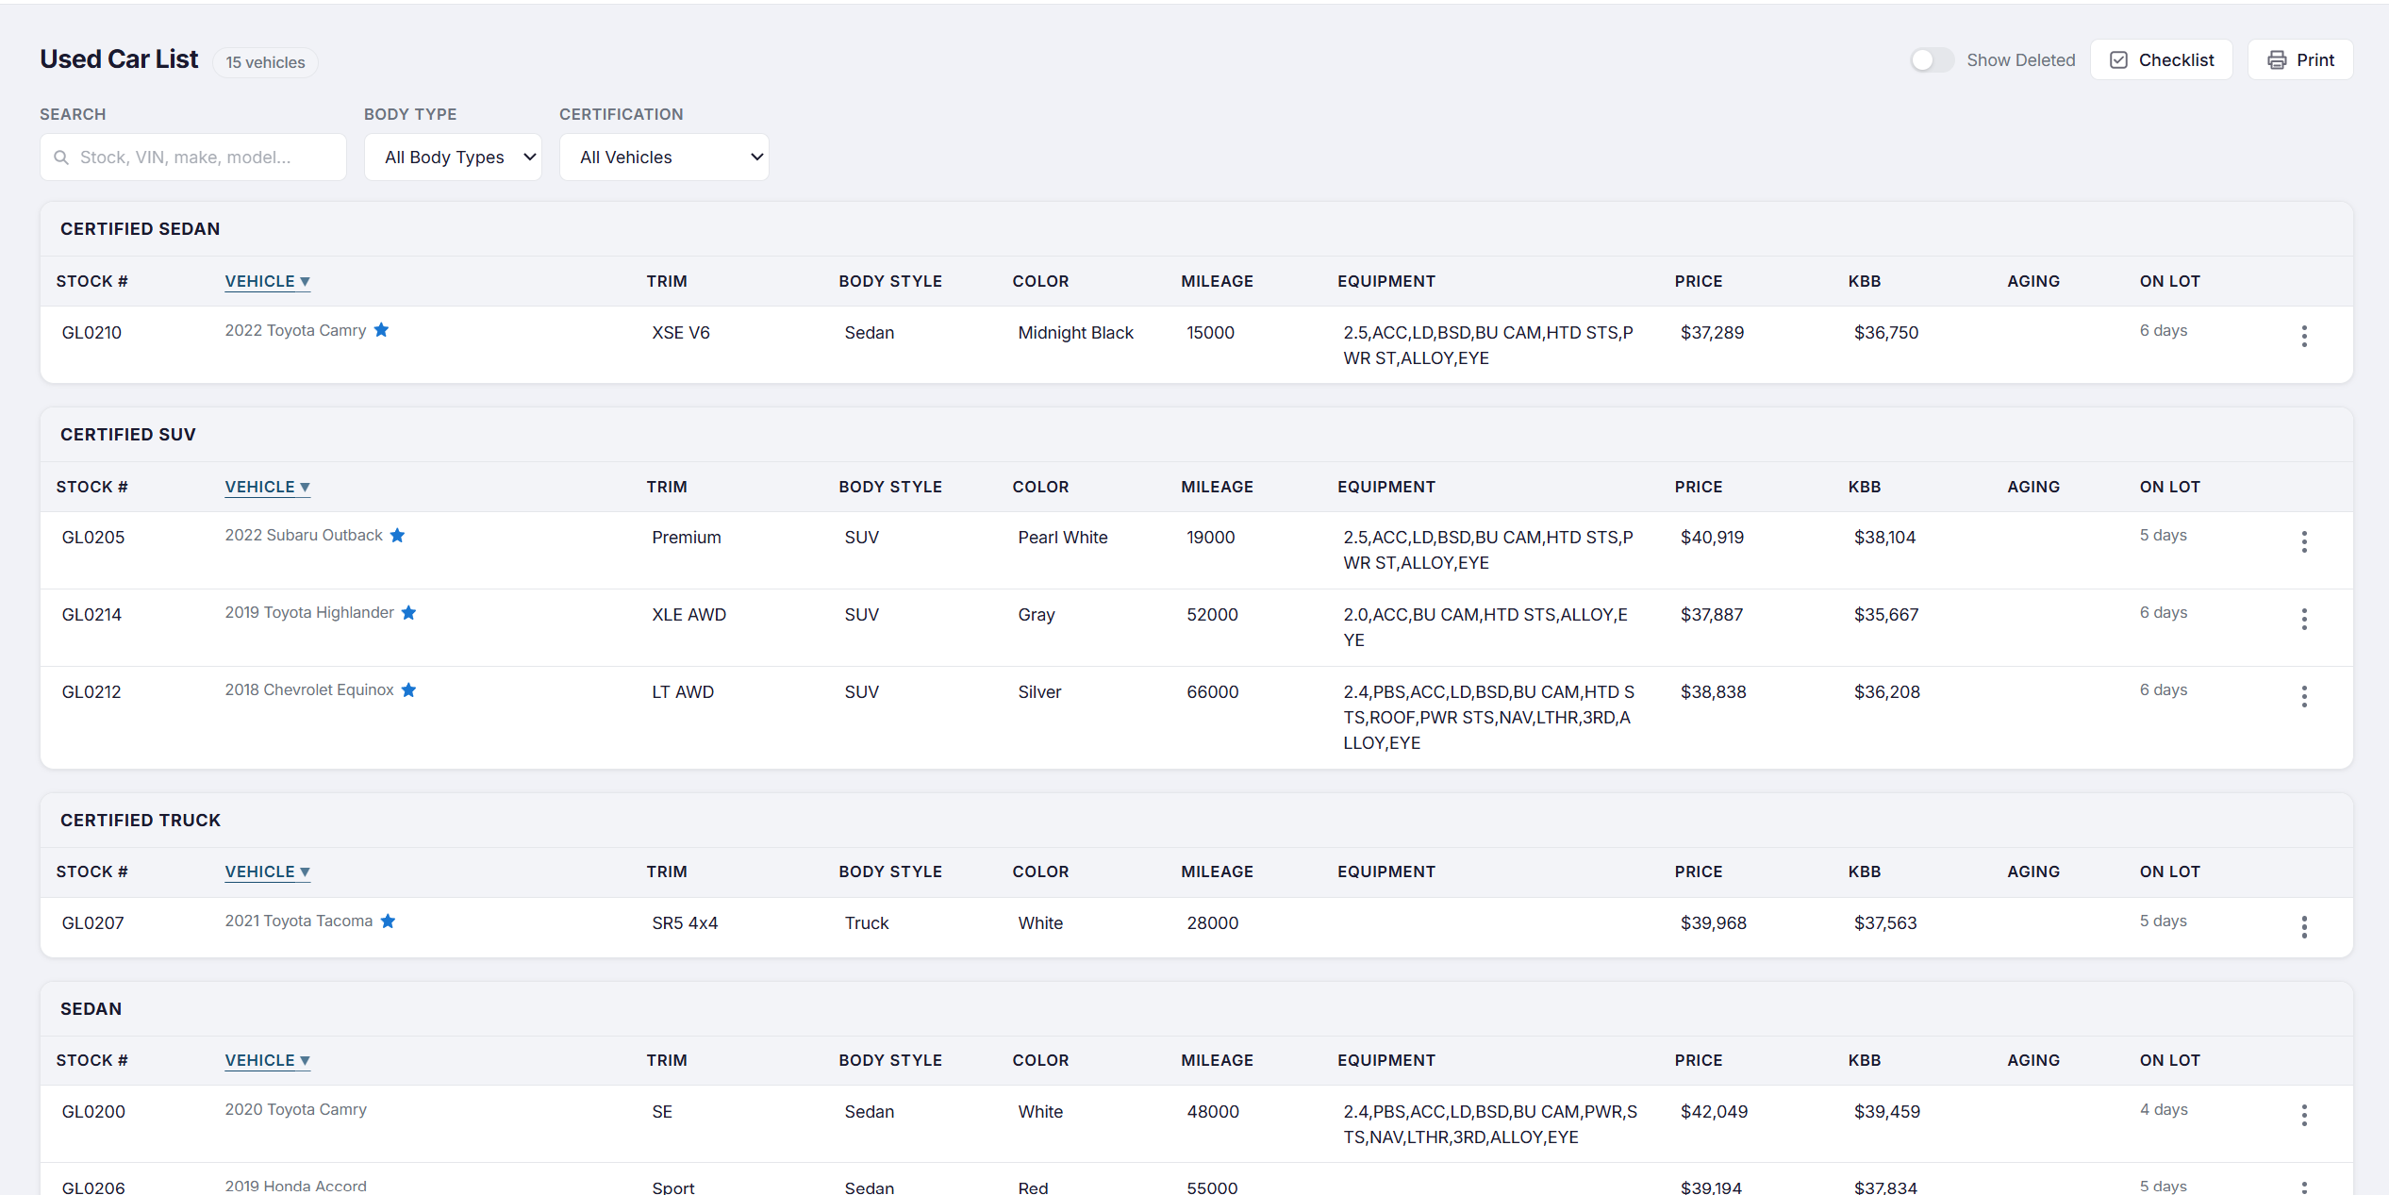Sort Sedan table by Vehicle column

pos(268,1060)
